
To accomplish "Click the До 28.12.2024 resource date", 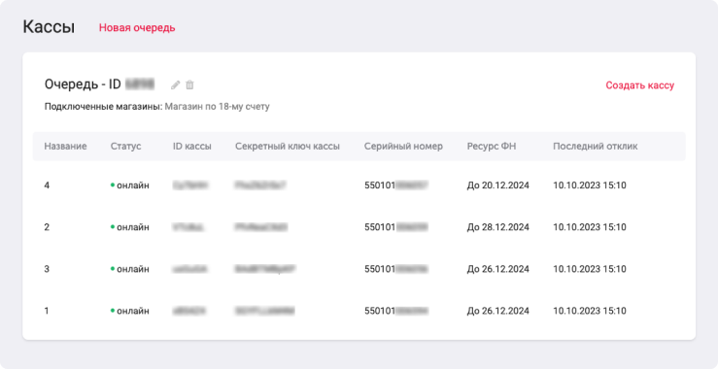I will (498, 227).
